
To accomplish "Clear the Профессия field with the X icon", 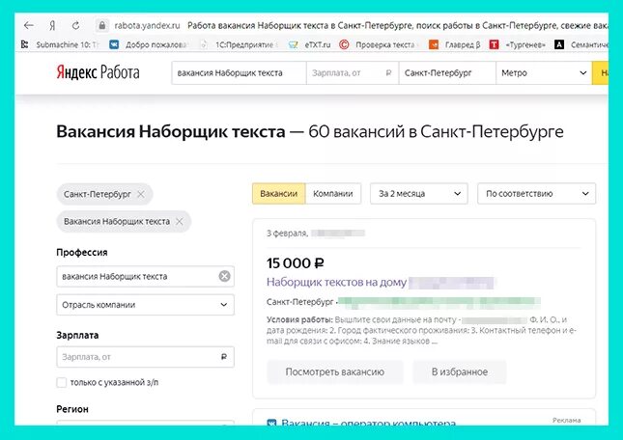I will tap(224, 276).
